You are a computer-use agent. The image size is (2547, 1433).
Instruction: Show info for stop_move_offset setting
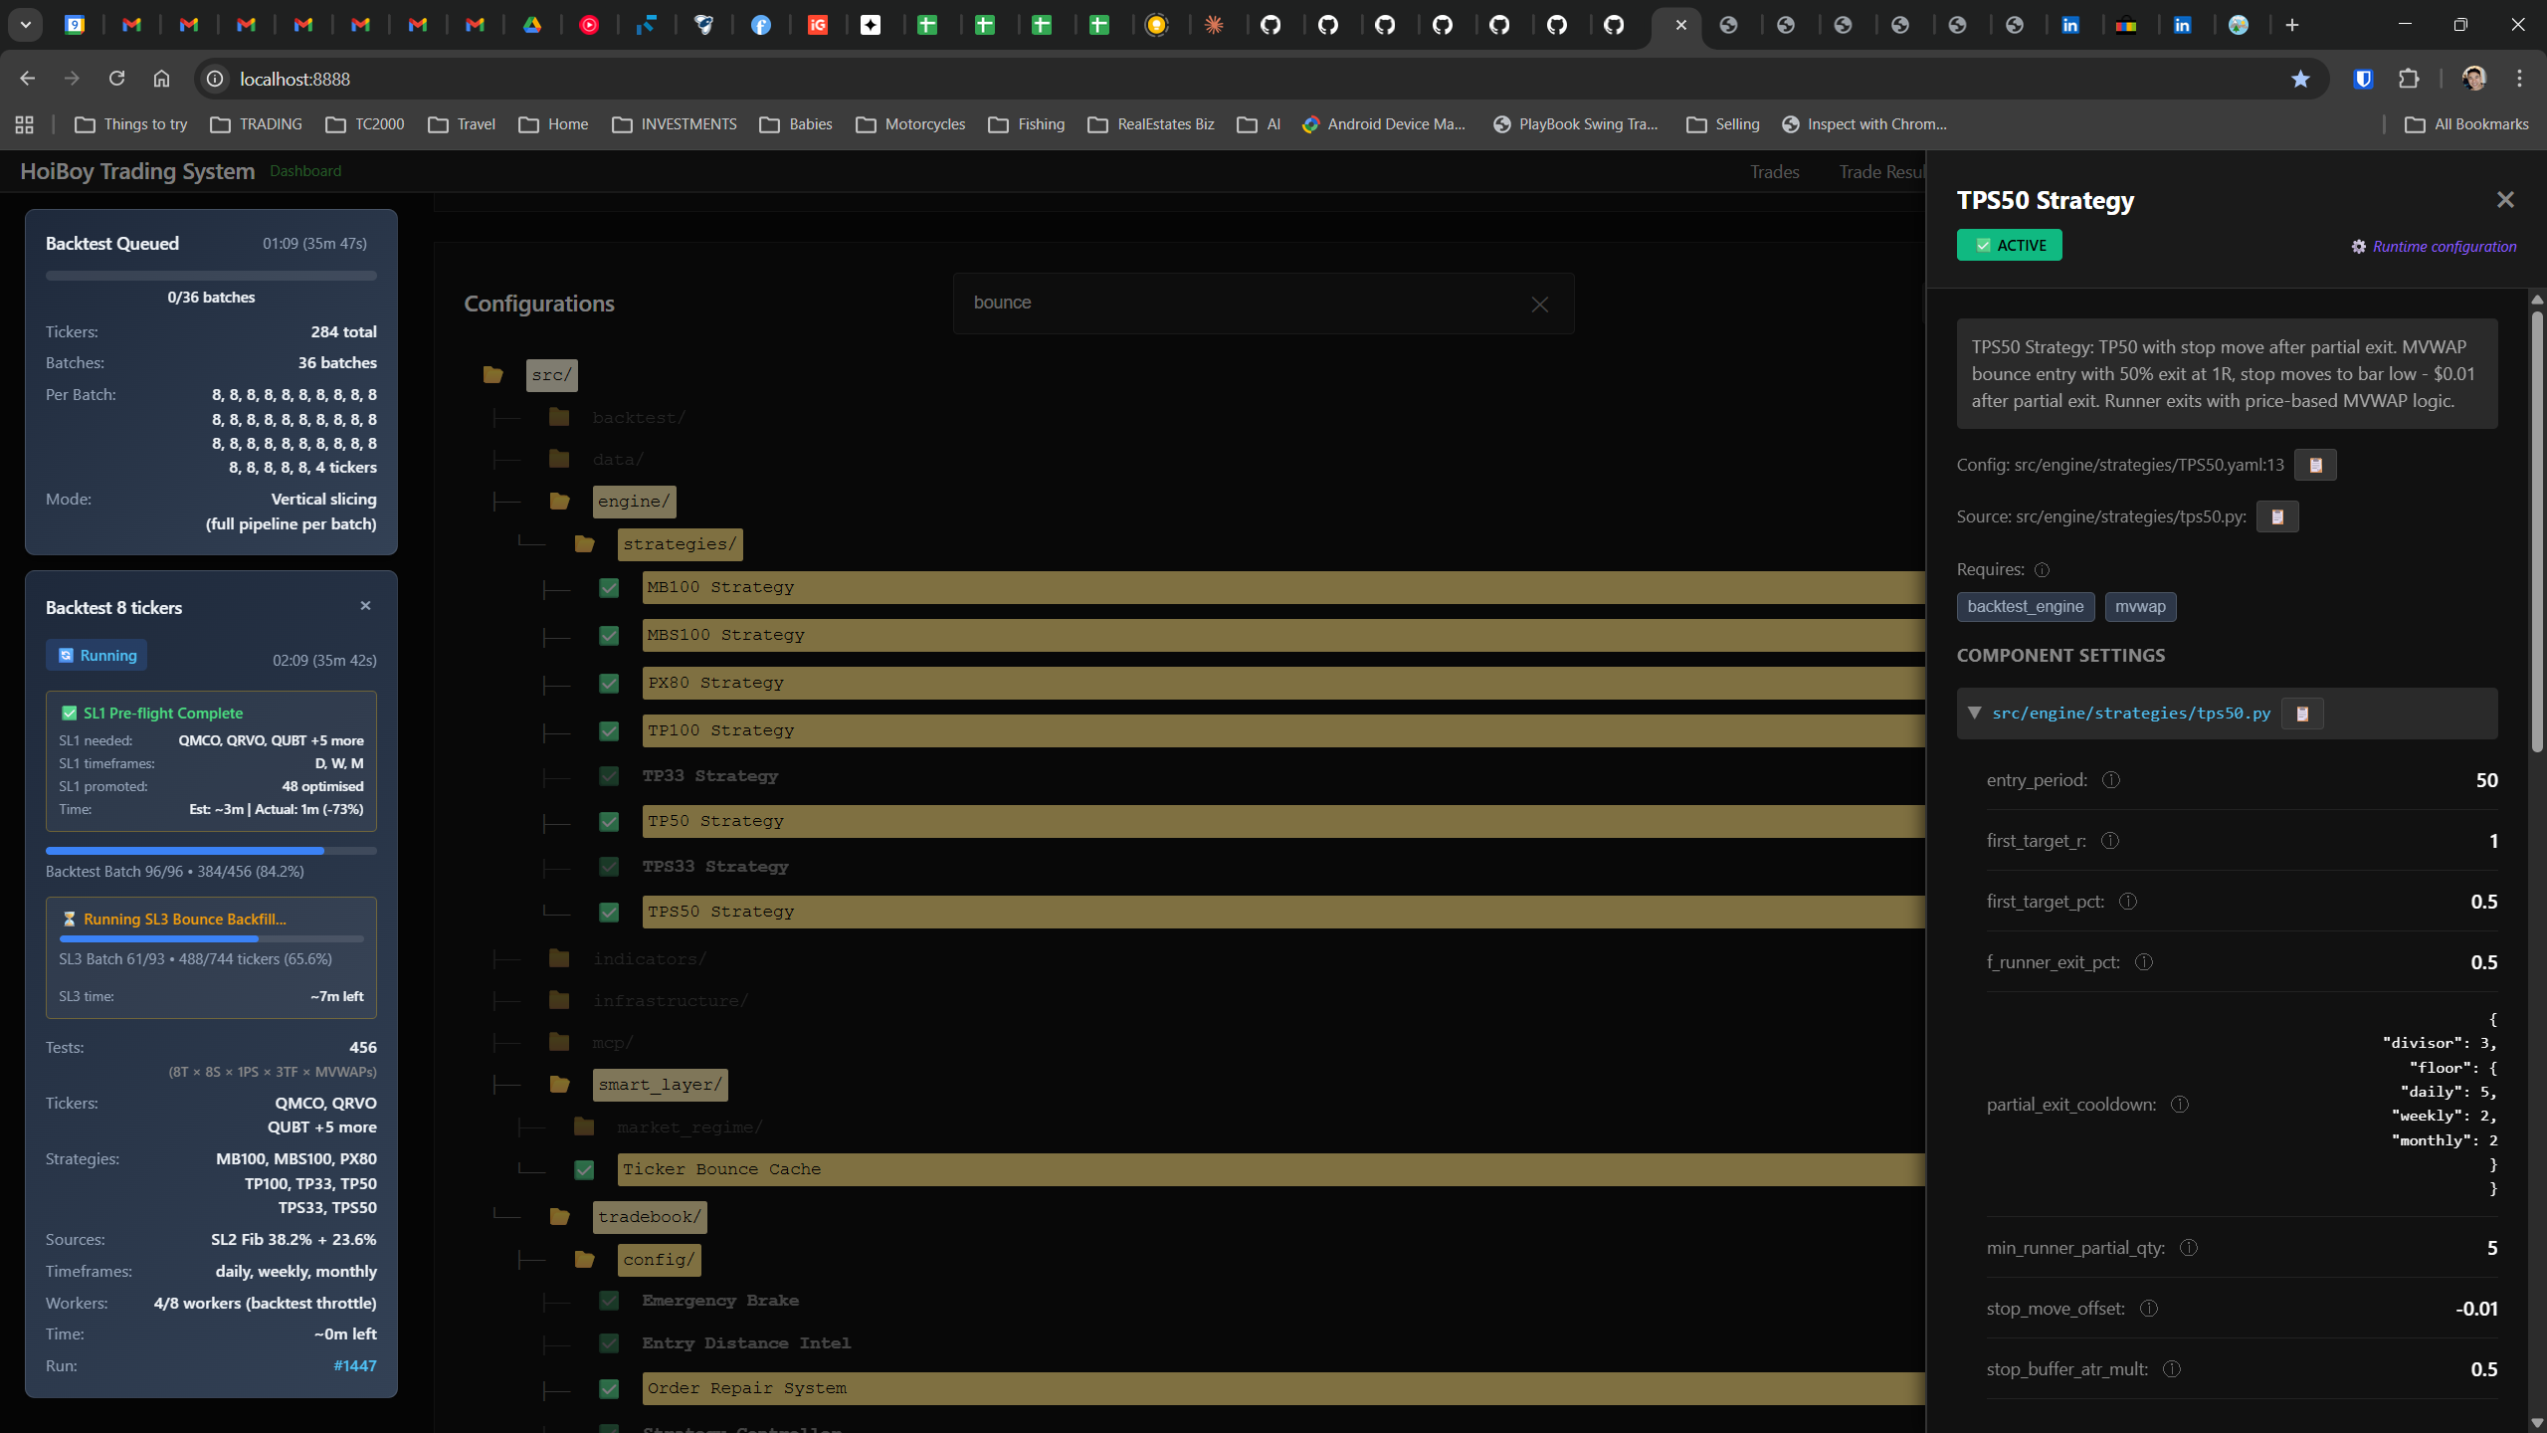(x=2149, y=1309)
